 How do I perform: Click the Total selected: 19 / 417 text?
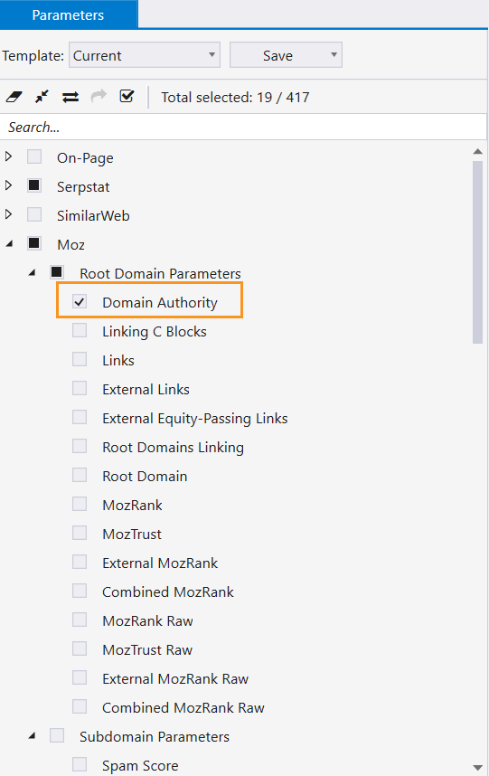pos(235,97)
